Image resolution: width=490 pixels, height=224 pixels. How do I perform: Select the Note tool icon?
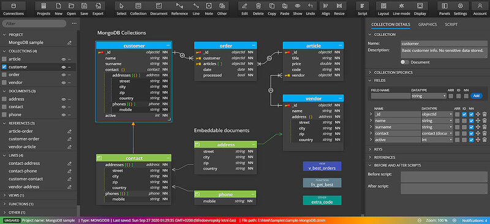(209, 9)
